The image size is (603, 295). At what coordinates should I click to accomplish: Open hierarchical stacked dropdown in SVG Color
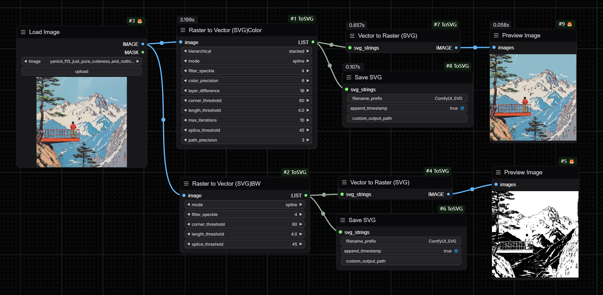click(246, 51)
